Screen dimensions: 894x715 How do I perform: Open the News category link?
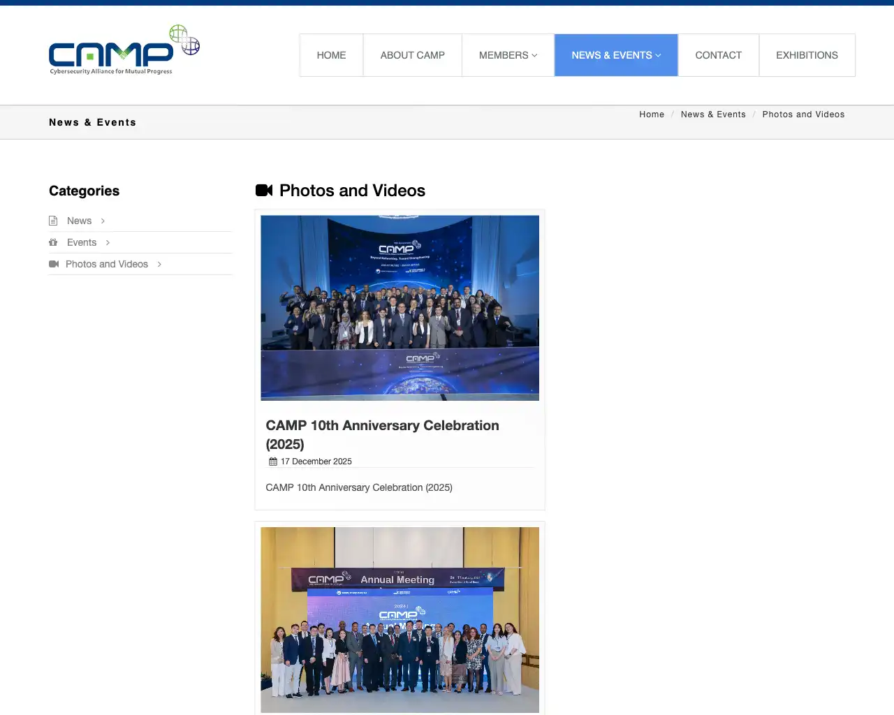(79, 221)
